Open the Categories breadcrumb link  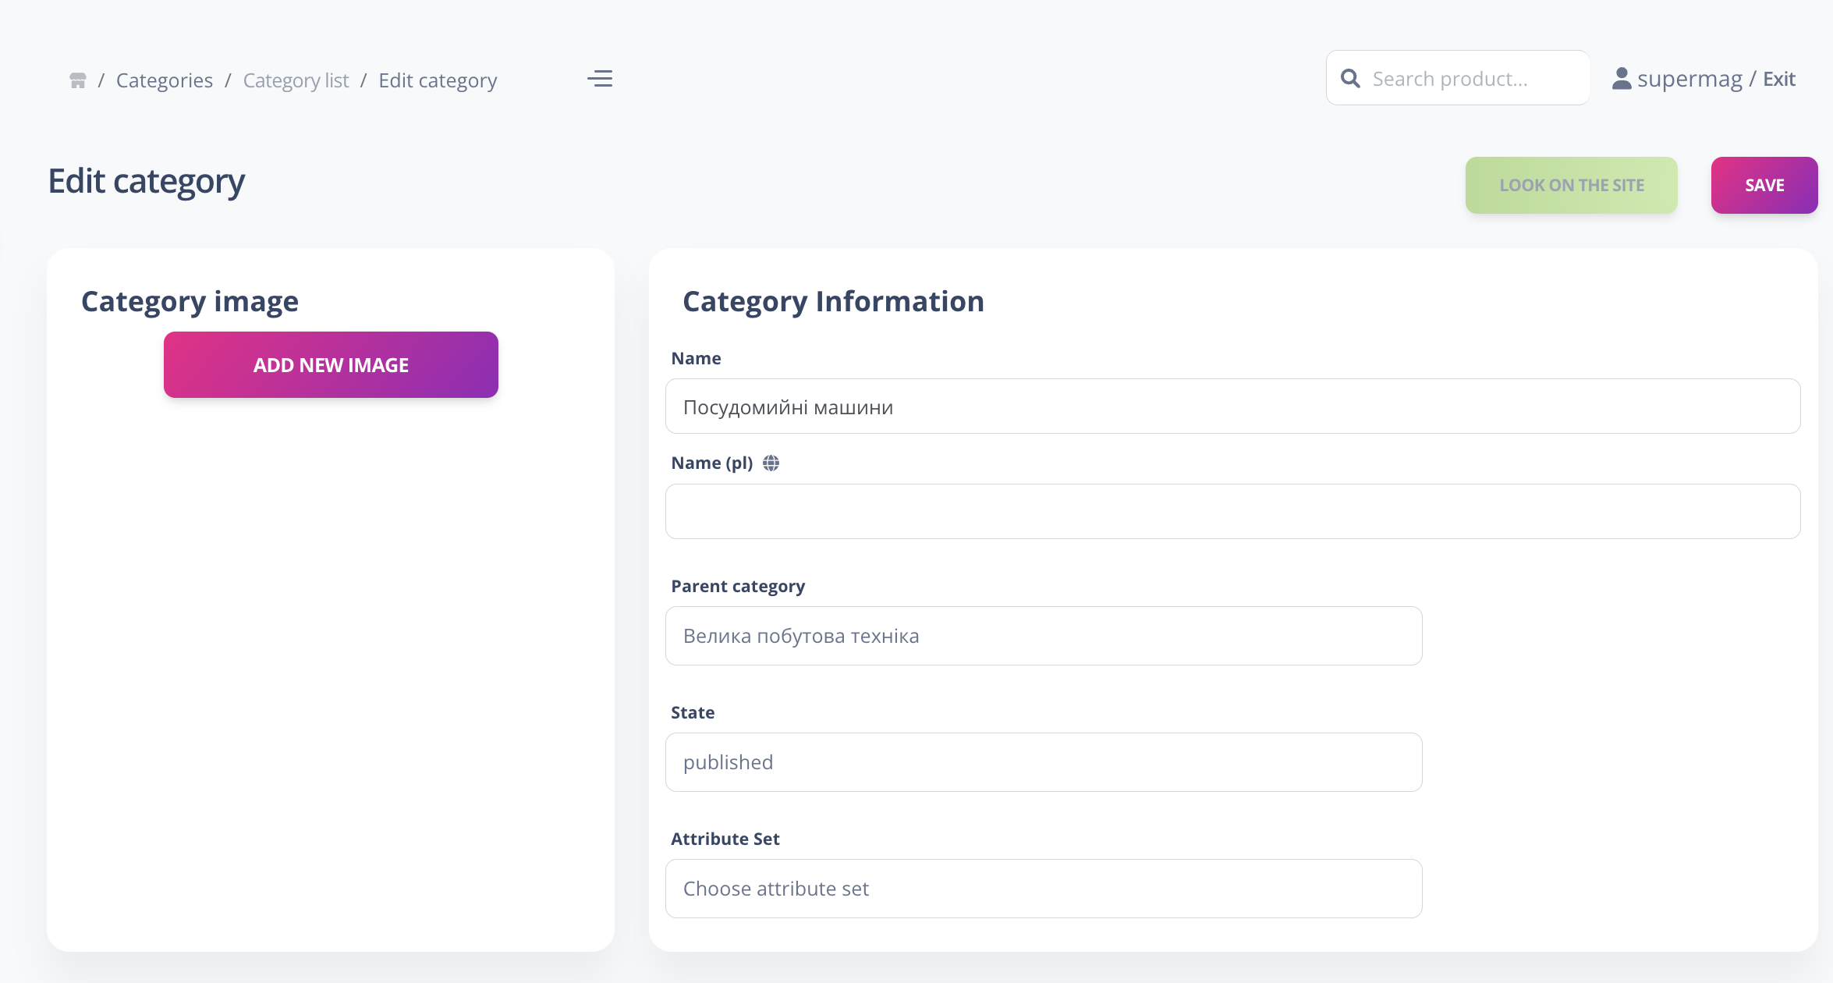164,80
